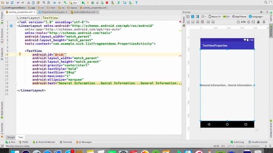273x153 pixels.
Task: Open the AppTheme selector
Action: coord(239,17)
